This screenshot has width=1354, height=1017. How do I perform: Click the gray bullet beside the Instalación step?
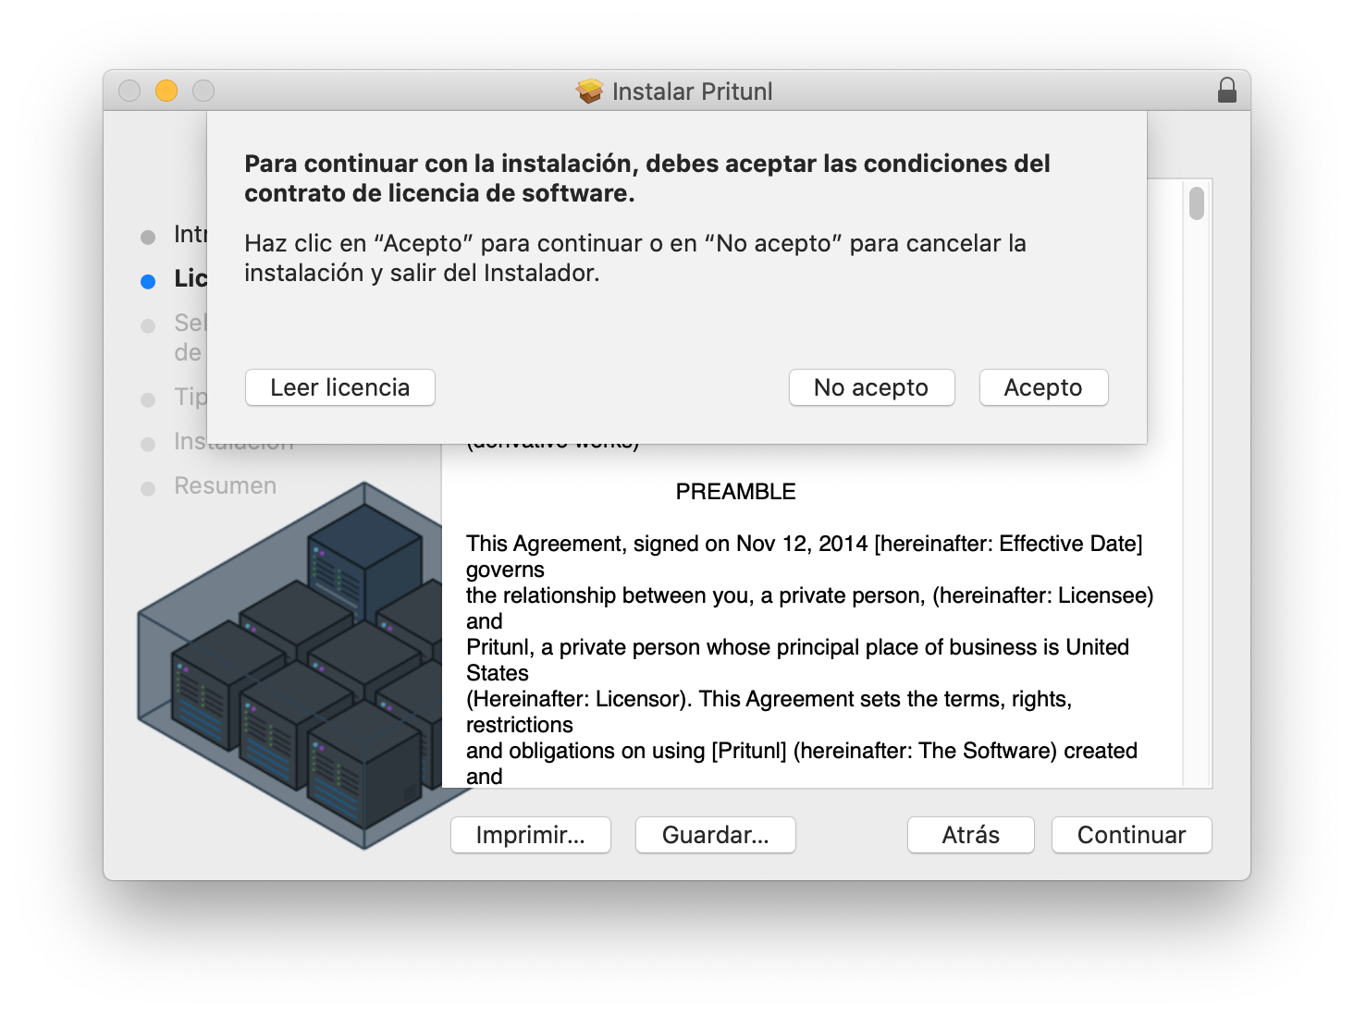148,444
